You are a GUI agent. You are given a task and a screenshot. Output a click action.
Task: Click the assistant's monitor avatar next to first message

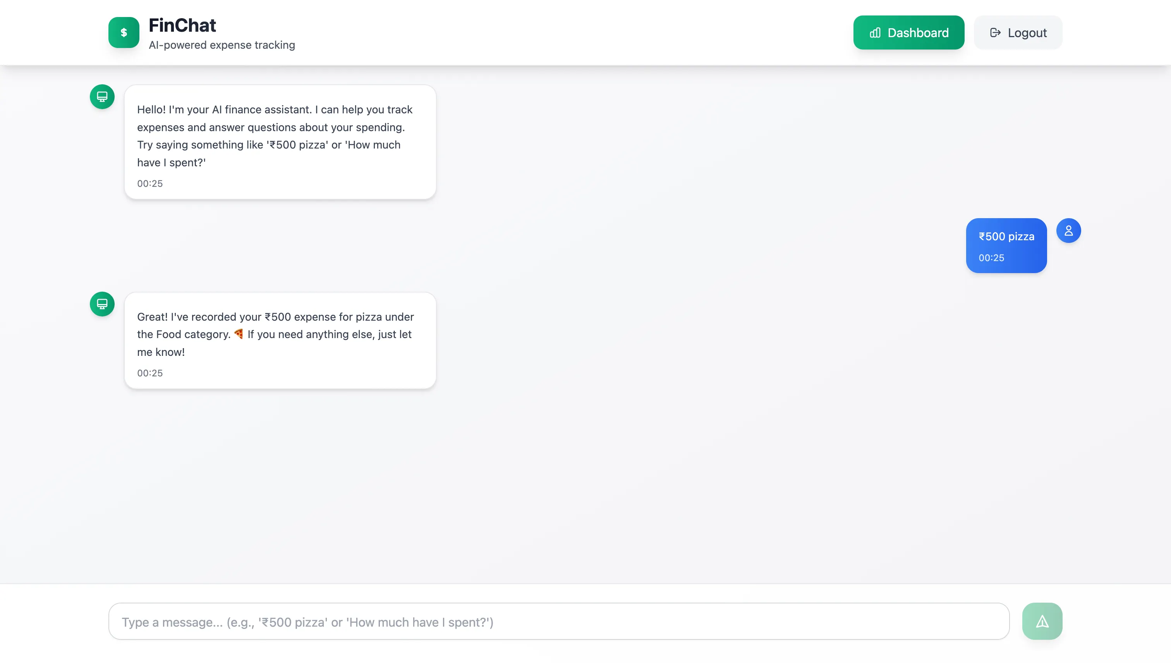(101, 97)
